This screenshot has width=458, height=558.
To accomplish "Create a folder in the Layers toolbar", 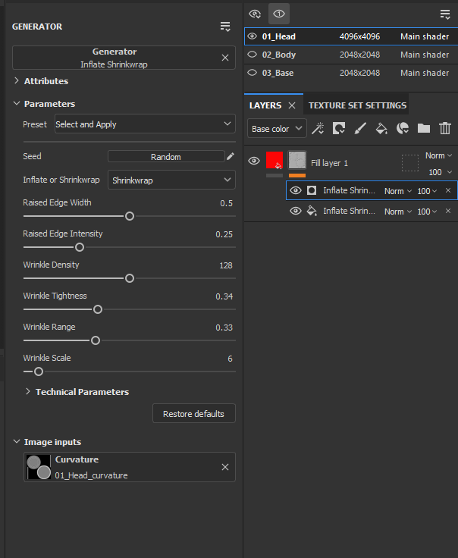I will pos(423,128).
